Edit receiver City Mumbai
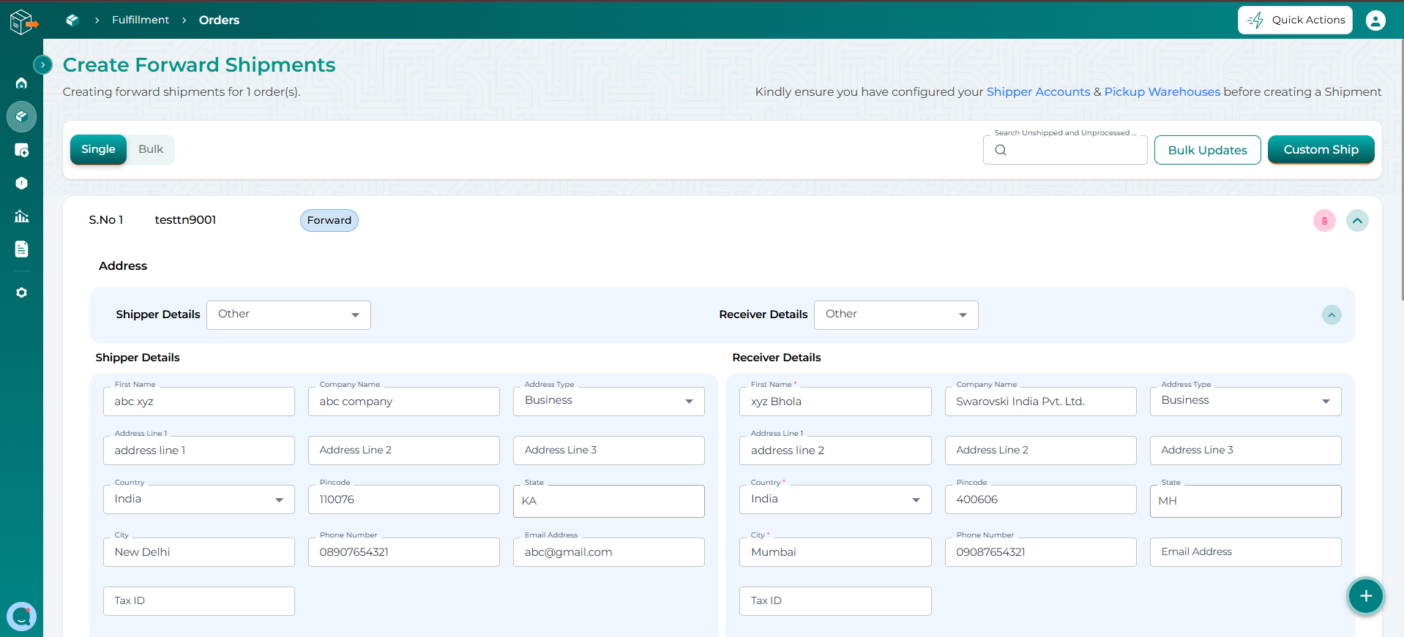This screenshot has height=637, width=1404. [835, 552]
